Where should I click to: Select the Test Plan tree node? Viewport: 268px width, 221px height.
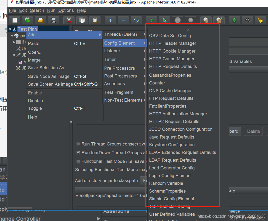[27, 29]
